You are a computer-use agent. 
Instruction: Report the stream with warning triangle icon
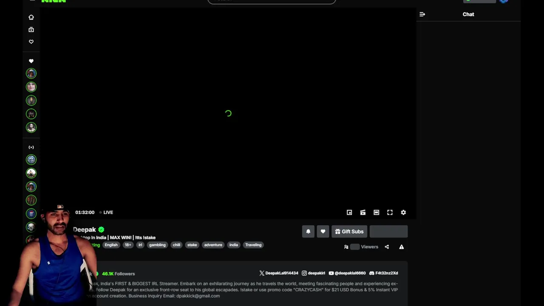[401, 247]
